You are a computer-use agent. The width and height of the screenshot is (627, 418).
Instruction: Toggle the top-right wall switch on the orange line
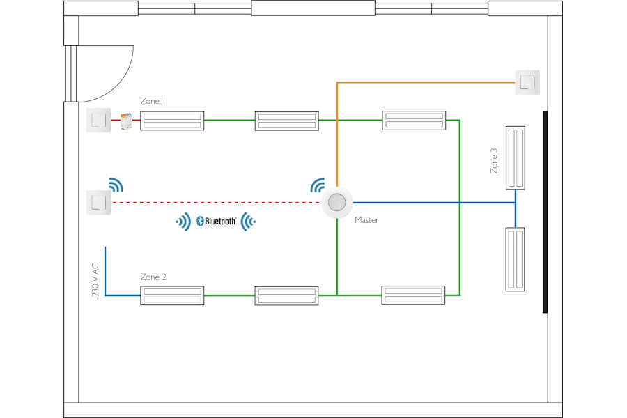click(x=526, y=82)
